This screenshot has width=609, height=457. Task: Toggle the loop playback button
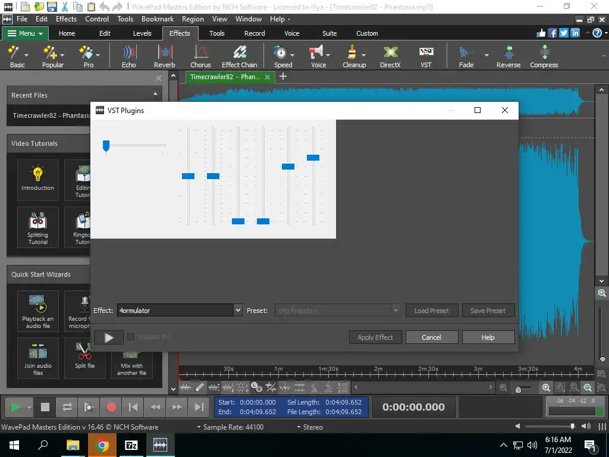(x=67, y=407)
